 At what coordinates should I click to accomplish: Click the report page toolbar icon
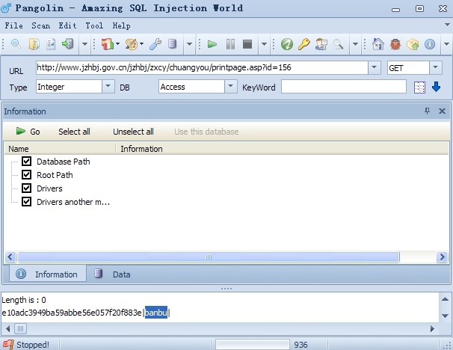pyautogui.click(x=51, y=44)
